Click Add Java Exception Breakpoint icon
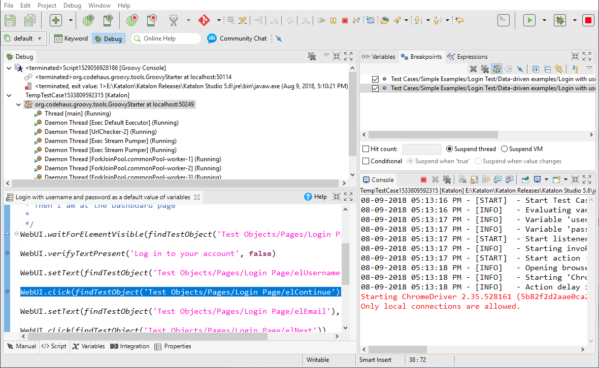 click(575, 69)
